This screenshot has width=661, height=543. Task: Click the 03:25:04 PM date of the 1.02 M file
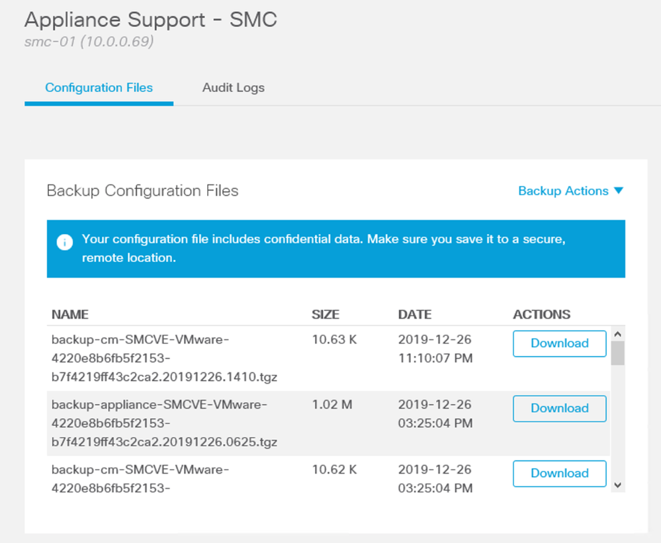point(435,413)
